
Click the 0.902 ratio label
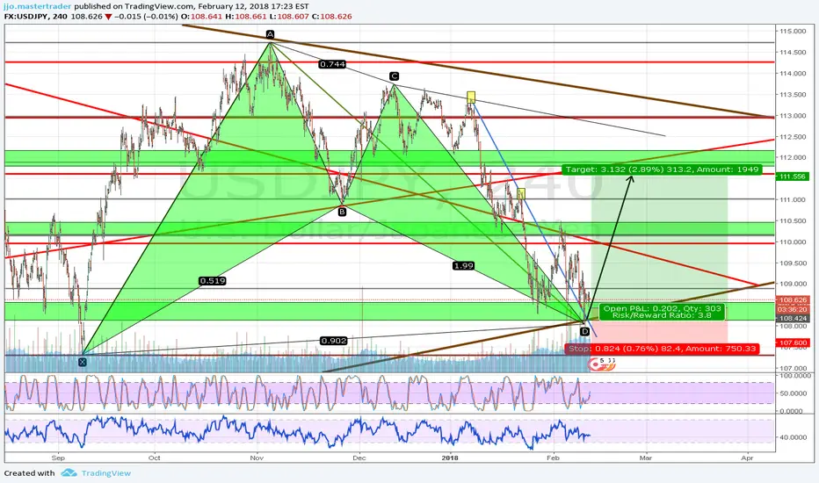pyautogui.click(x=334, y=341)
